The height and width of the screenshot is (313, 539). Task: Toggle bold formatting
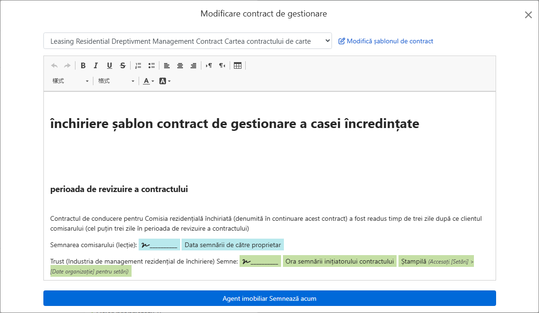tap(83, 65)
